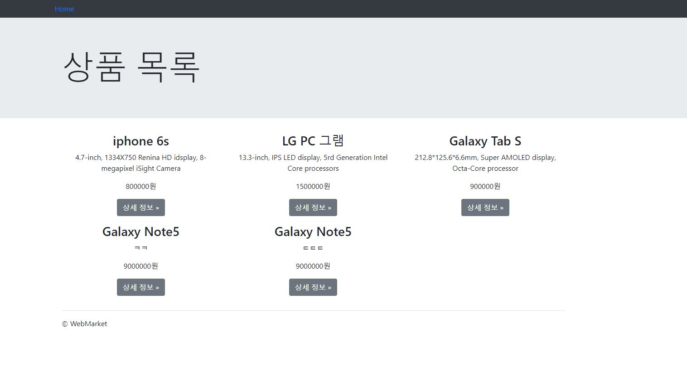Open the Home link in navbar
687x381 pixels.
click(x=64, y=9)
